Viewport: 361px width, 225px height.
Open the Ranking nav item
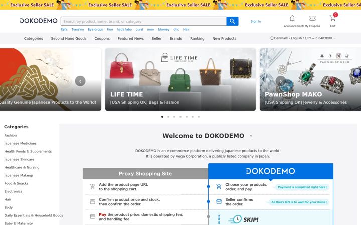[x=197, y=39]
